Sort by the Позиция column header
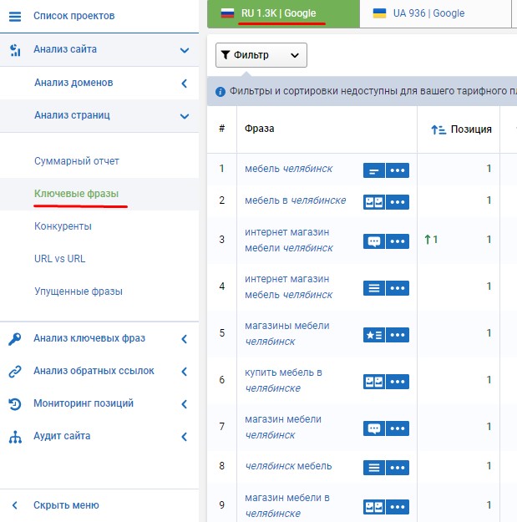Viewport: 517px width, 522px height. 462,129
